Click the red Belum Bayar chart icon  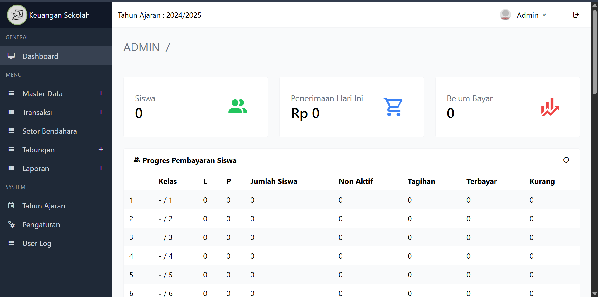[550, 108]
